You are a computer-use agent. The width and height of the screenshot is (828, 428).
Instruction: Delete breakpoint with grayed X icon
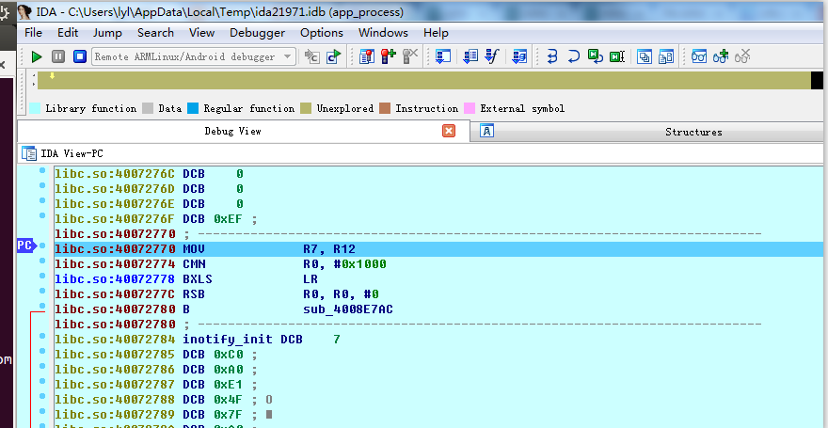pos(410,56)
